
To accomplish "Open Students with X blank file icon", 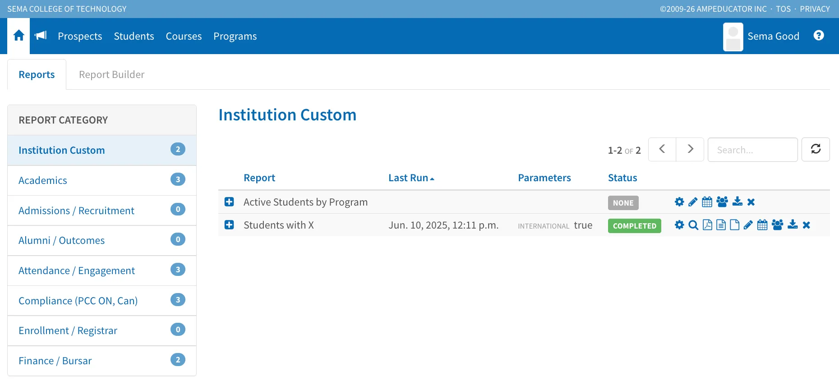I will [x=735, y=225].
